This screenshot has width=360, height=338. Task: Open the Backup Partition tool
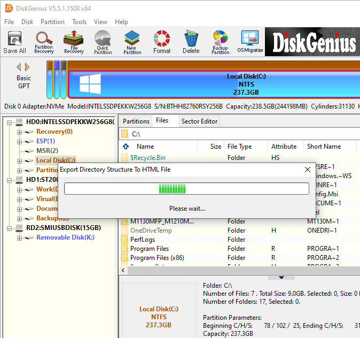220,42
